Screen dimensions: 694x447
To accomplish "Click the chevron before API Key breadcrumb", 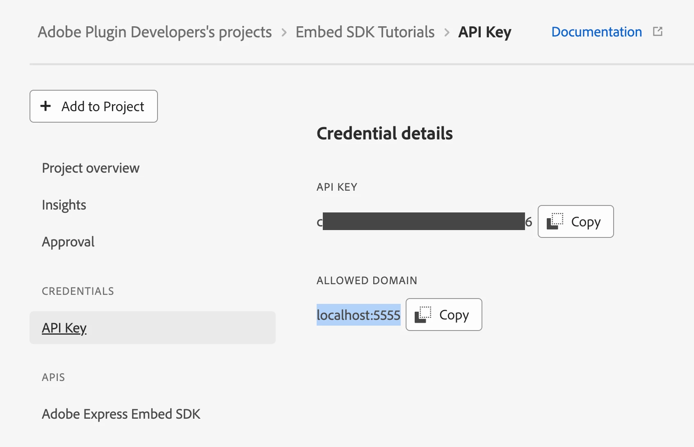I will 447,32.
